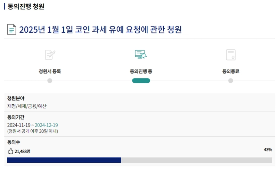Click the consent progress bar filled portion

point(64,160)
